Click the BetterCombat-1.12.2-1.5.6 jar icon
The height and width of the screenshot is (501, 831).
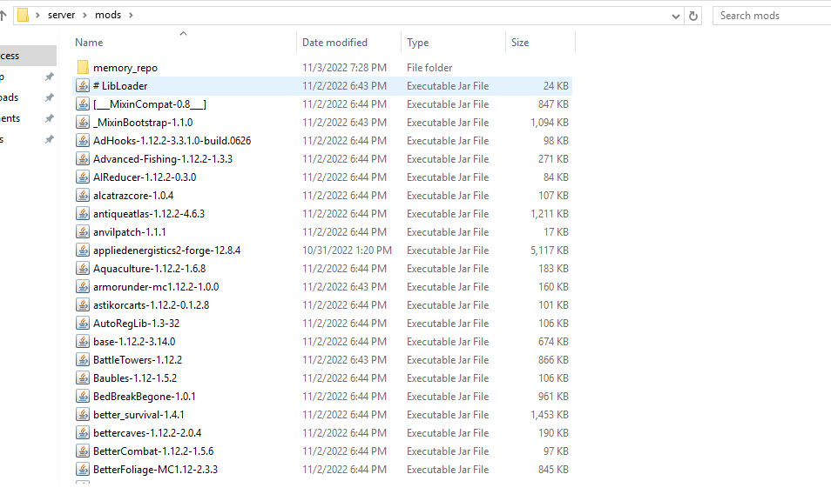(x=83, y=451)
